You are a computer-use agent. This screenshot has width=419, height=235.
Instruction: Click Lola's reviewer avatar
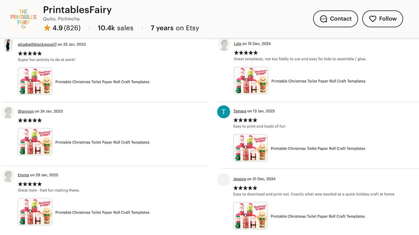[224, 45]
